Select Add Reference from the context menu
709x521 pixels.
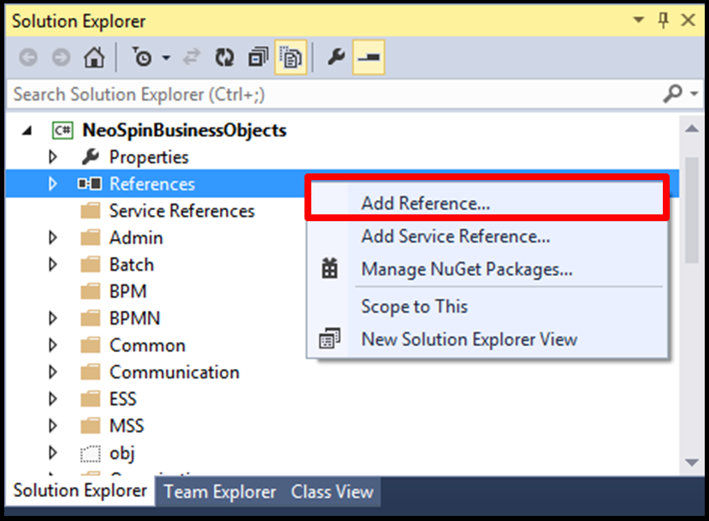tap(425, 203)
